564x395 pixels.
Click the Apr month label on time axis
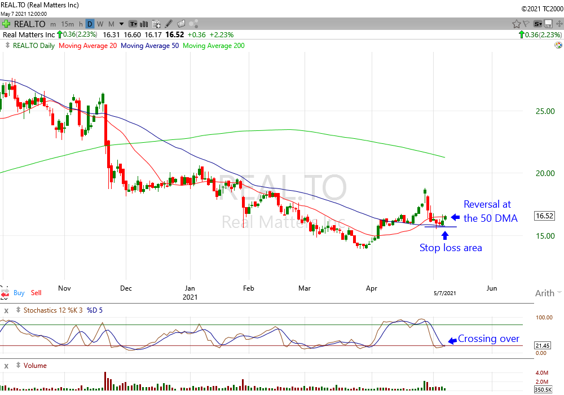click(371, 288)
